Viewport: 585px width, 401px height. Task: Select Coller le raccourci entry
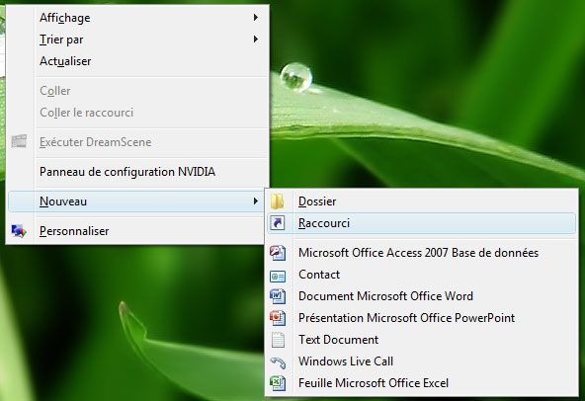[x=137, y=113]
